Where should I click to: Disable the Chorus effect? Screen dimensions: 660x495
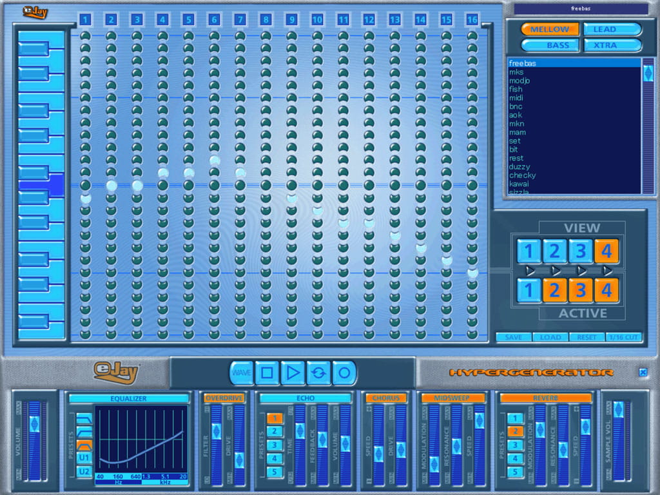pos(385,398)
